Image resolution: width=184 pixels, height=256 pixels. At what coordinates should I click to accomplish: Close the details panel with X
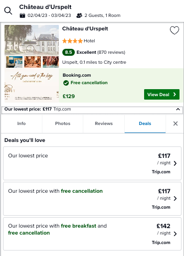[x=176, y=124]
